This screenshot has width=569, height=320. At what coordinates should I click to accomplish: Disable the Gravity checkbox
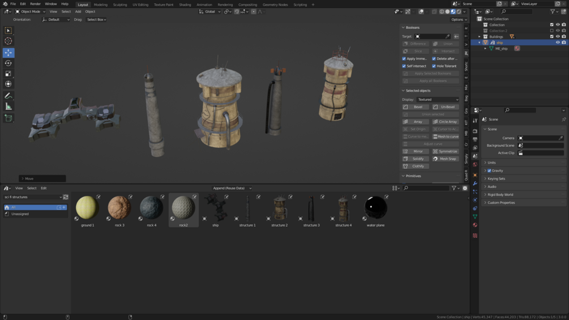coord(489,170)
